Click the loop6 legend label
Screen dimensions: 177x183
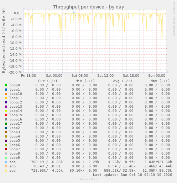[15, 145]
